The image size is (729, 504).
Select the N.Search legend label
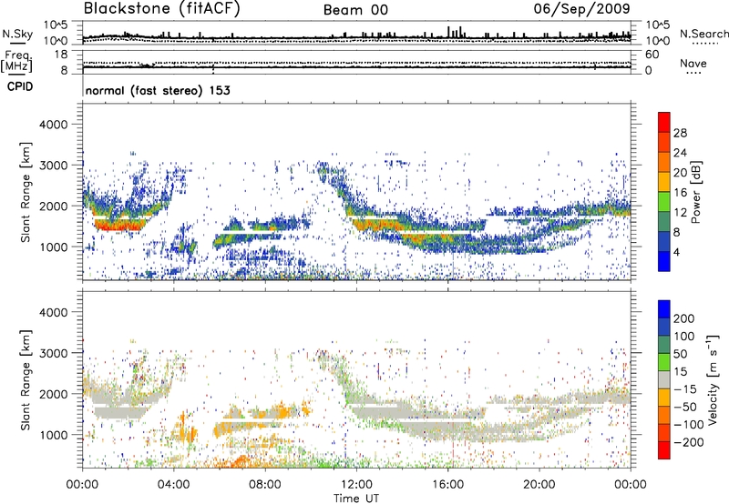tap(703, 34)
